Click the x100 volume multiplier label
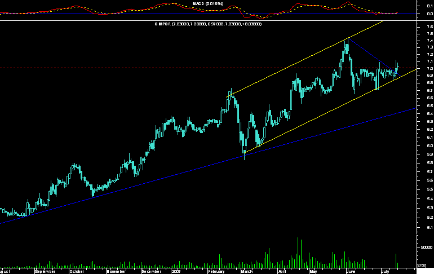Screen dimensions: 434x274 point(422,266)
